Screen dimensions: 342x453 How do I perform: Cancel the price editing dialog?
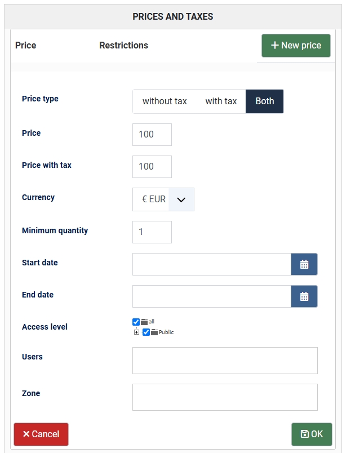(x=41, y=434)
